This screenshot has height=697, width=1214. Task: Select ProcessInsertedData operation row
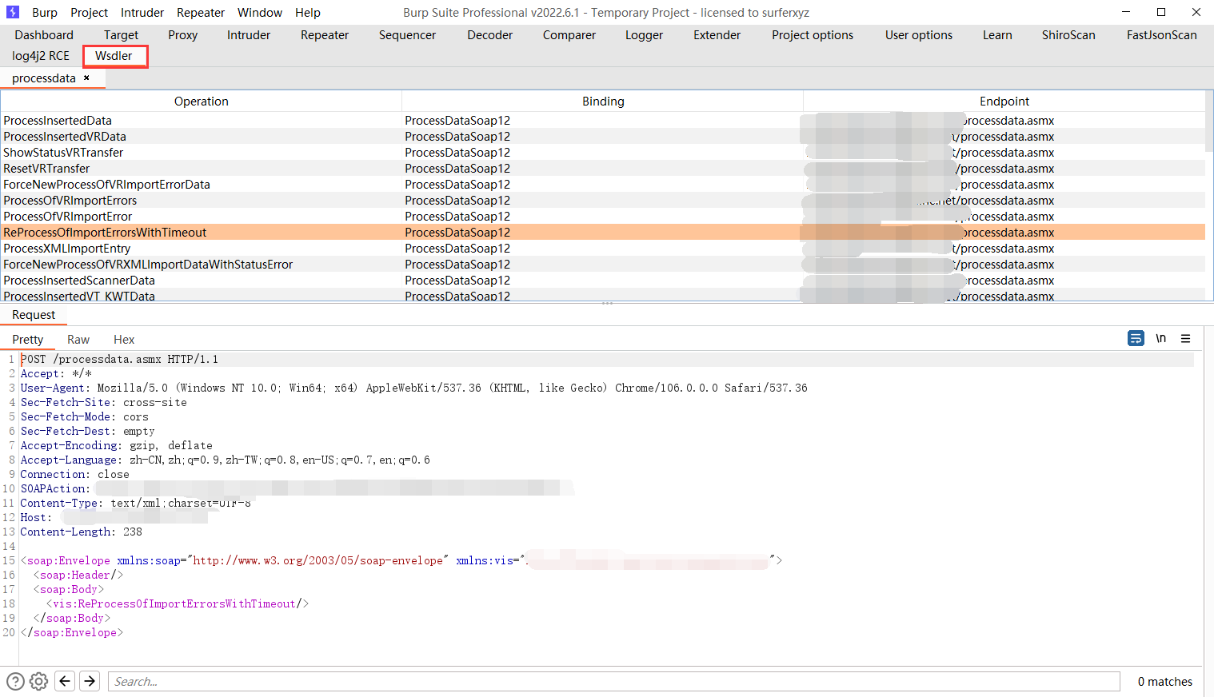(603, 120)
